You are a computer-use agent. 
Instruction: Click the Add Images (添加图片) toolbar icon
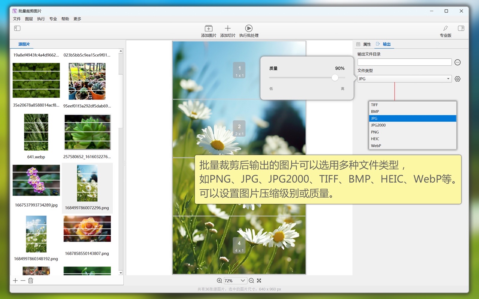pyautogui.click(x=208, y=28)
